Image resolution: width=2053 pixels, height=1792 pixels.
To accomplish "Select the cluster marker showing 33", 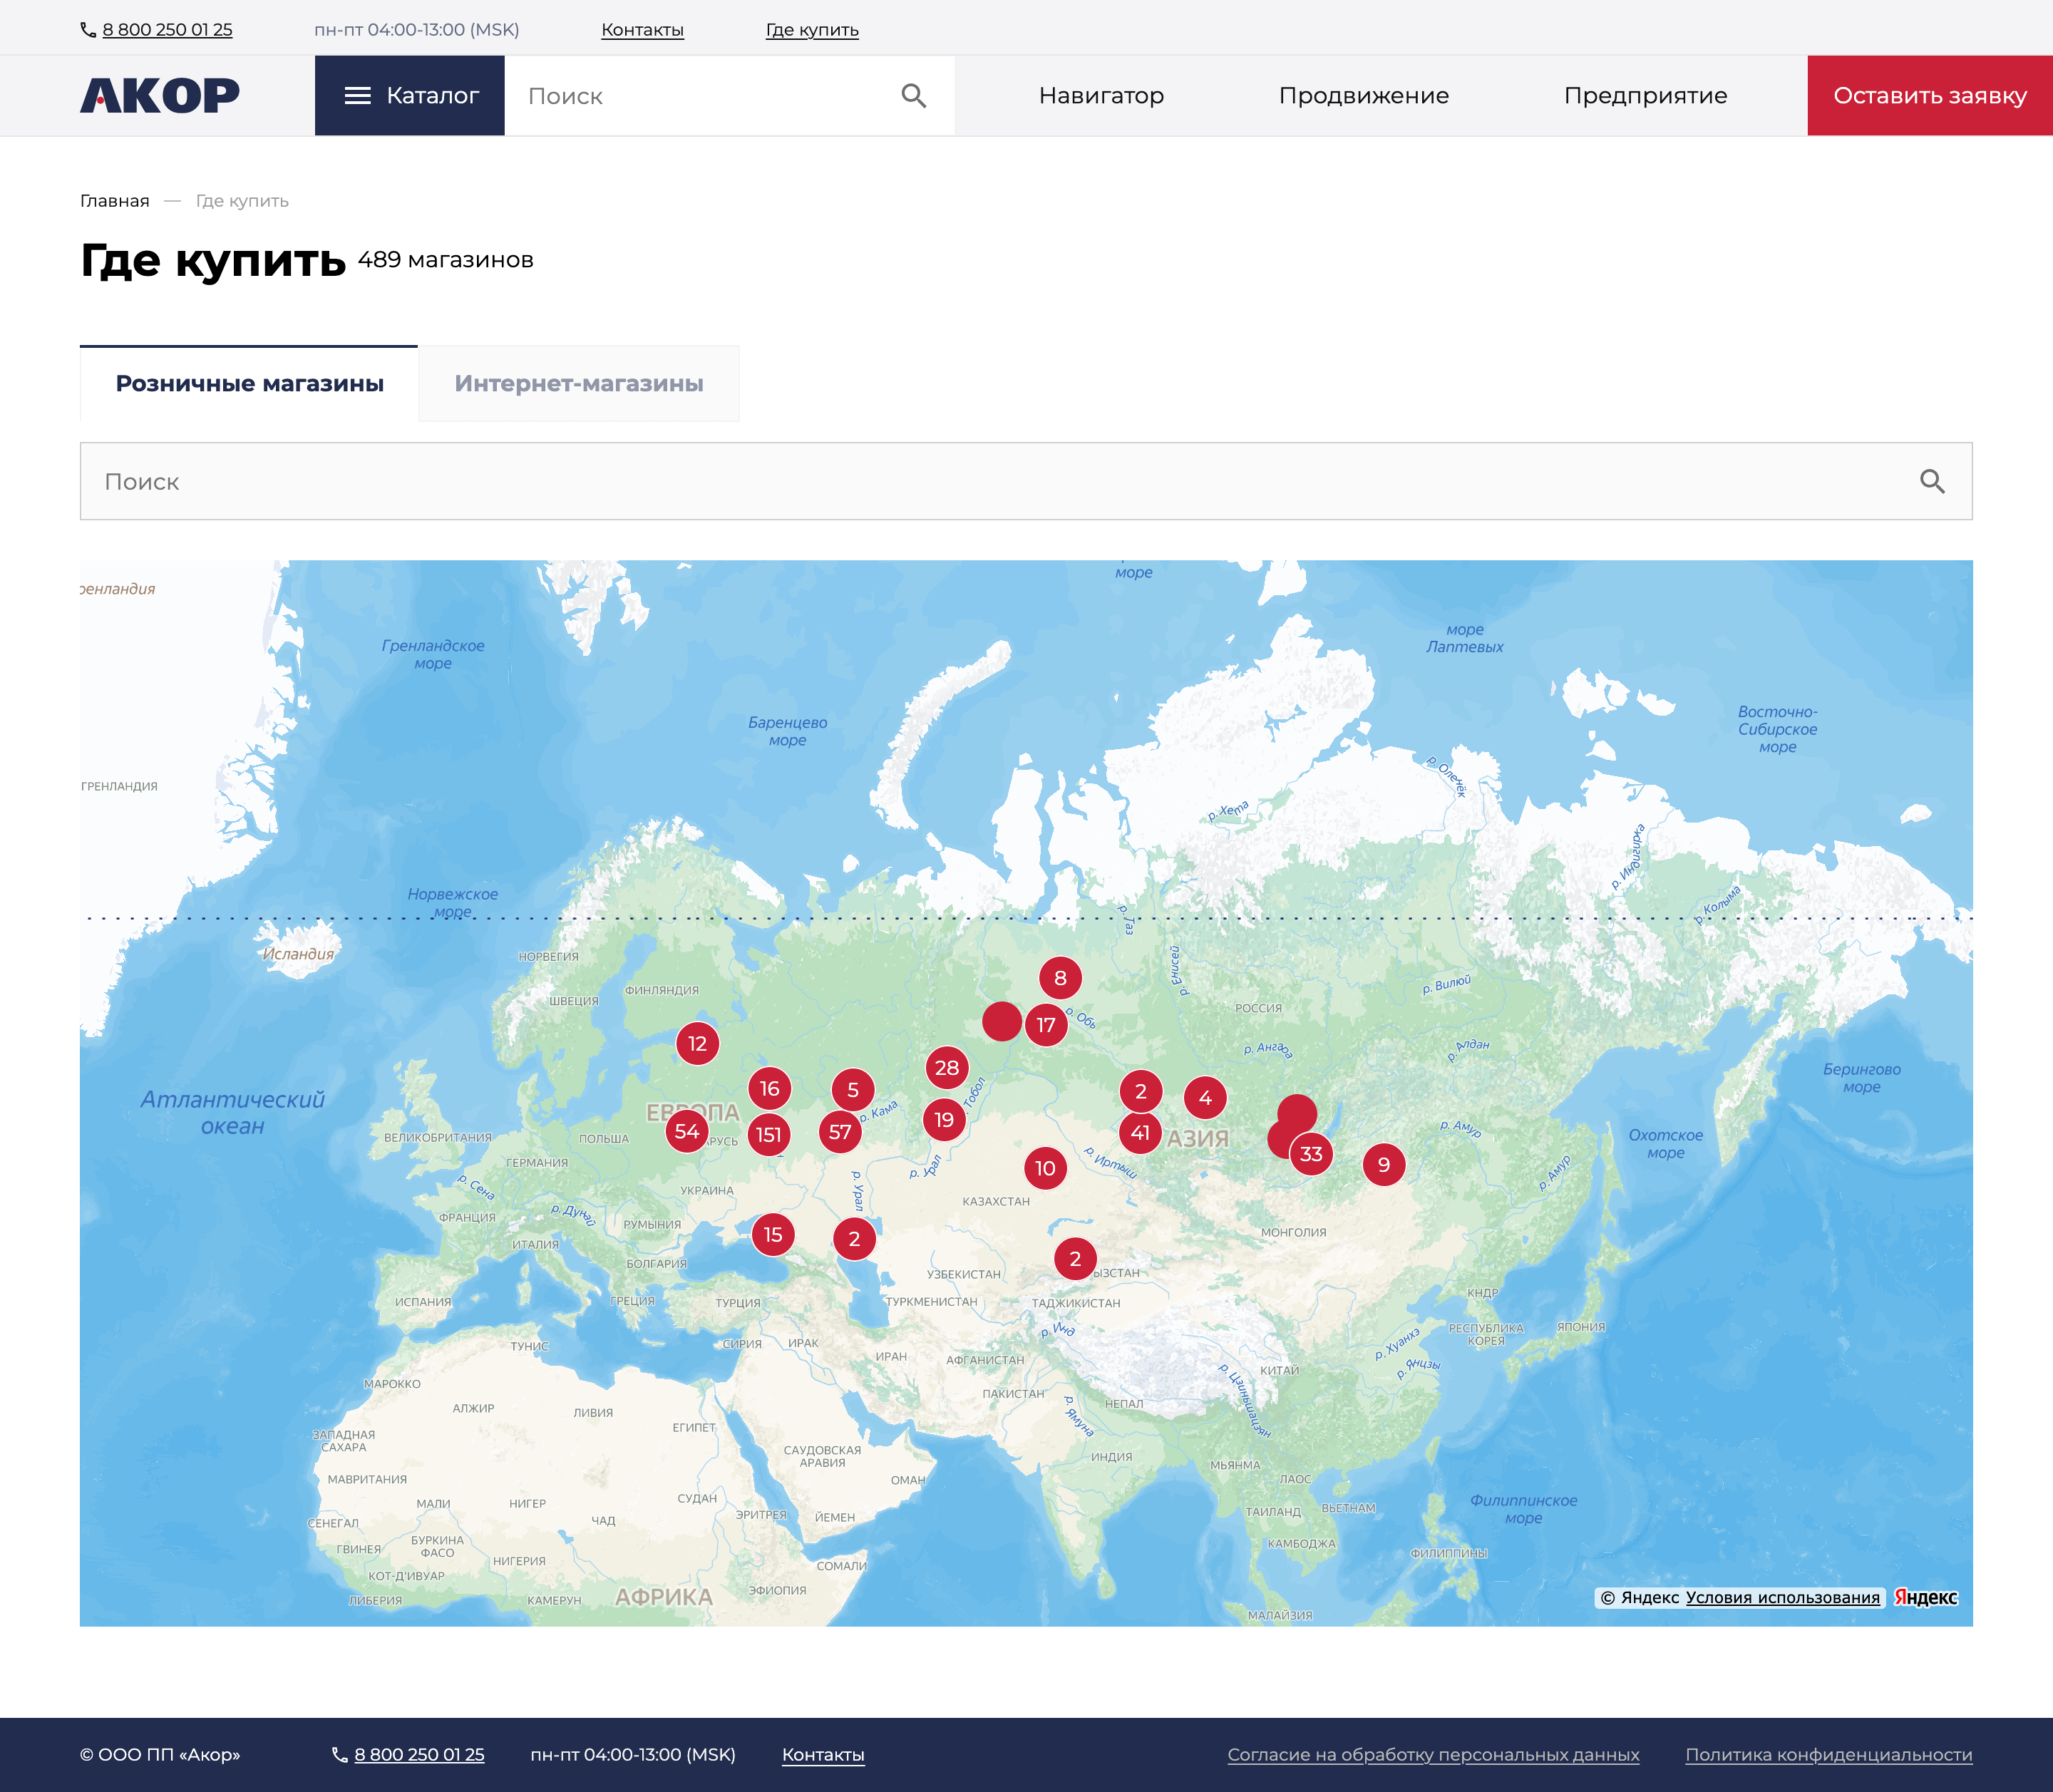I will coord(1311,1154).
